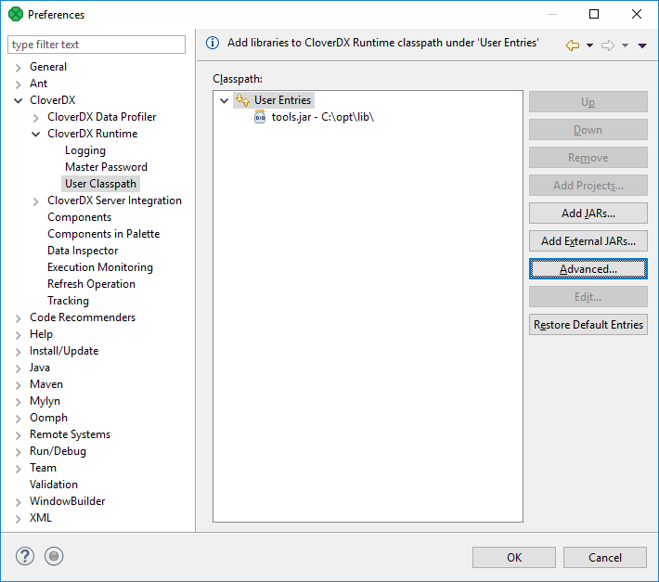Collapse the User Entries node
Viewport: 659px width, 582px height.
[x=224, y=100]
